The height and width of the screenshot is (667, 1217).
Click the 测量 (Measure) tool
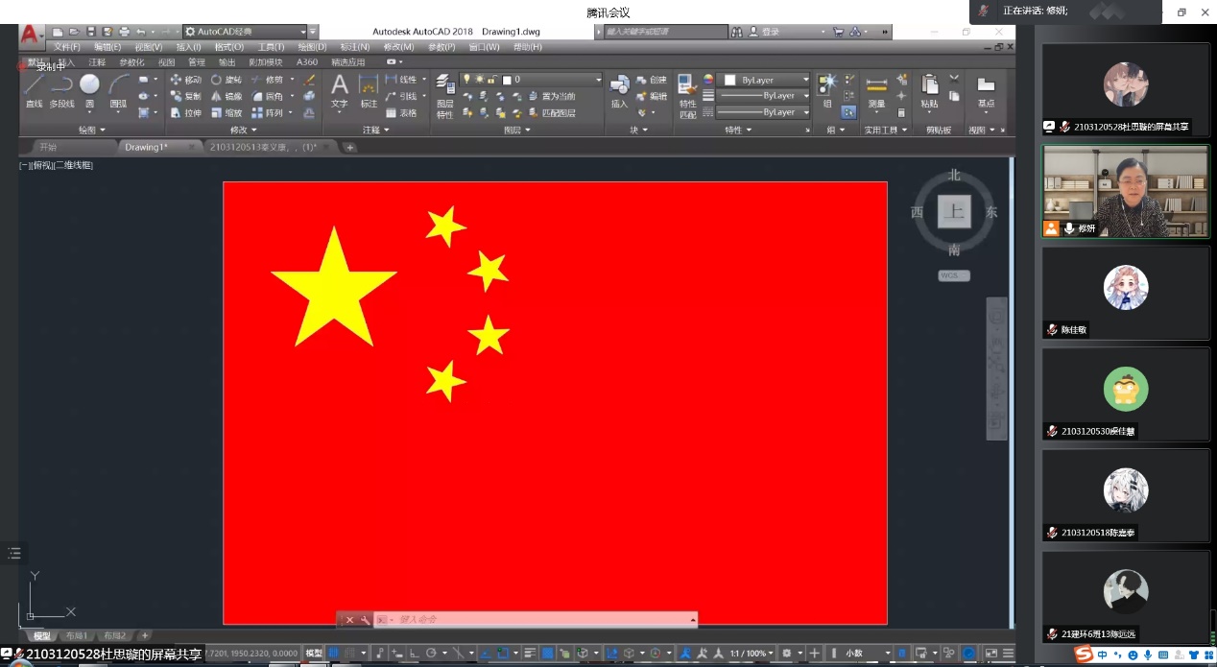(875, 91)
